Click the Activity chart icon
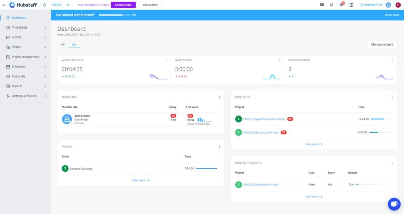 (x=8, y=37)
